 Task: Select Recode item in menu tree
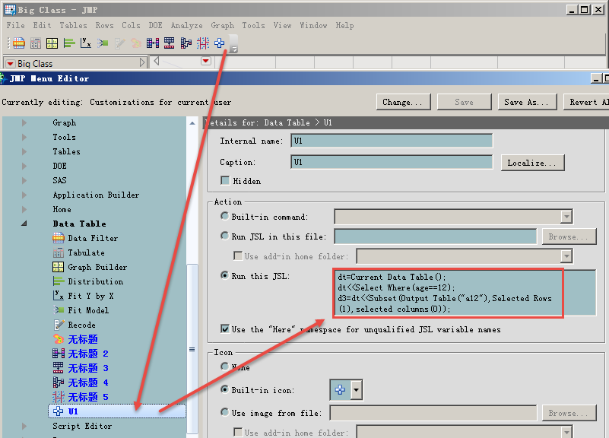point(74,325)
